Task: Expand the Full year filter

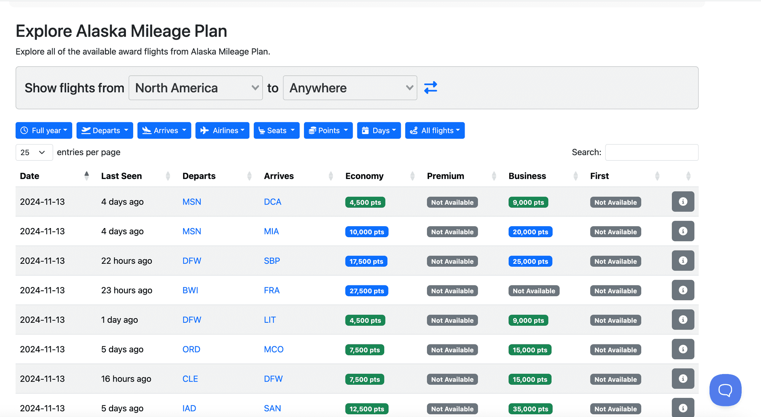Action: tap(44, 130)
